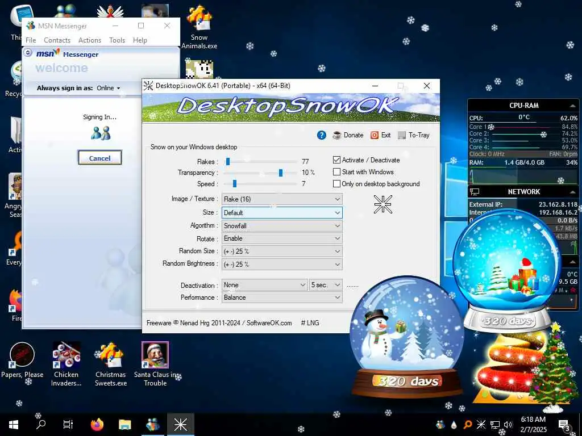Click the External IP value 23.162.8.118
The height and width of the screenshot is (436, 582).
point(558,204)
